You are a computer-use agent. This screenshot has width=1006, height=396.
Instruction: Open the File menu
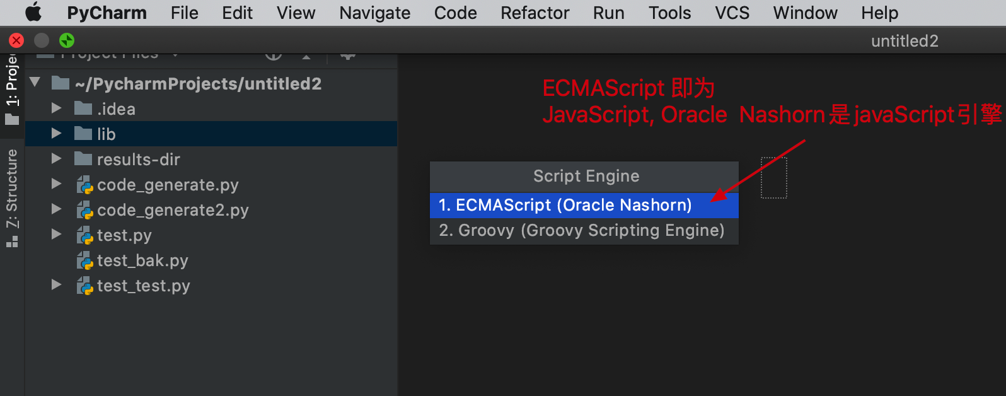click(184, 13)
